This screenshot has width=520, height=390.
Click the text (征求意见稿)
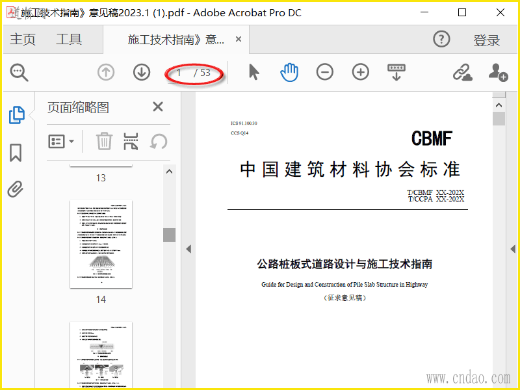click(344, 298)
